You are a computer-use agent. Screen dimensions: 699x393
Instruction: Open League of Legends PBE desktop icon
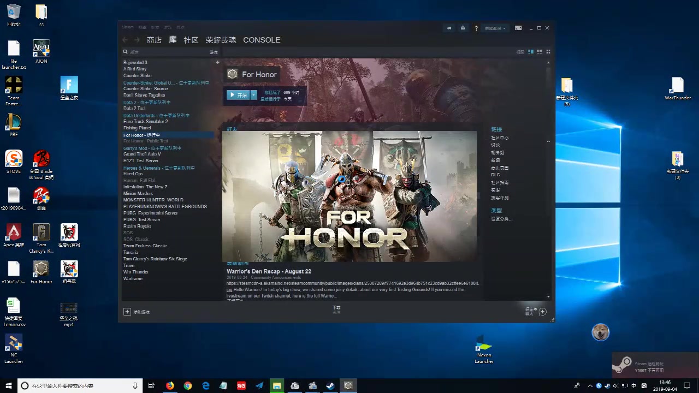[14, 125]
